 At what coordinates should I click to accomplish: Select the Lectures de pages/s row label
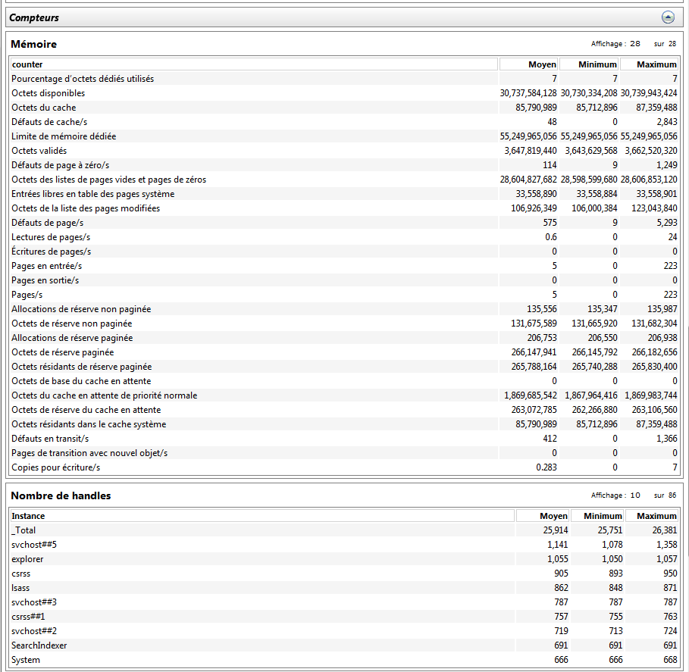[x=51, y=237]
